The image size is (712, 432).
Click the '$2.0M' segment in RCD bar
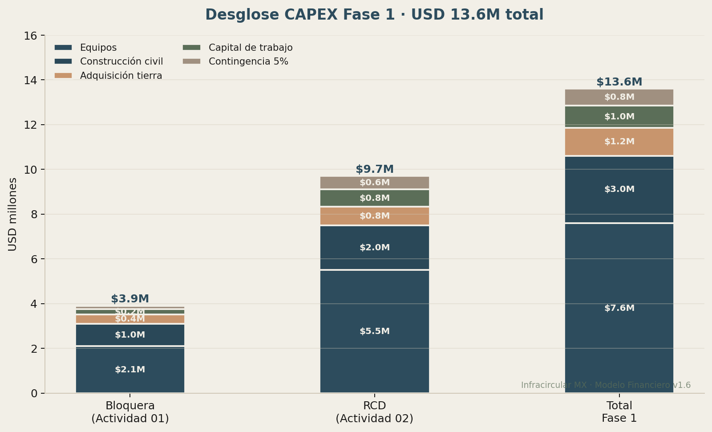375,248
